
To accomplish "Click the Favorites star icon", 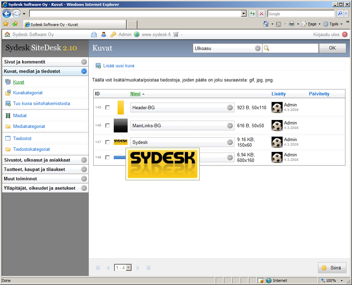I will coord(6,24).
